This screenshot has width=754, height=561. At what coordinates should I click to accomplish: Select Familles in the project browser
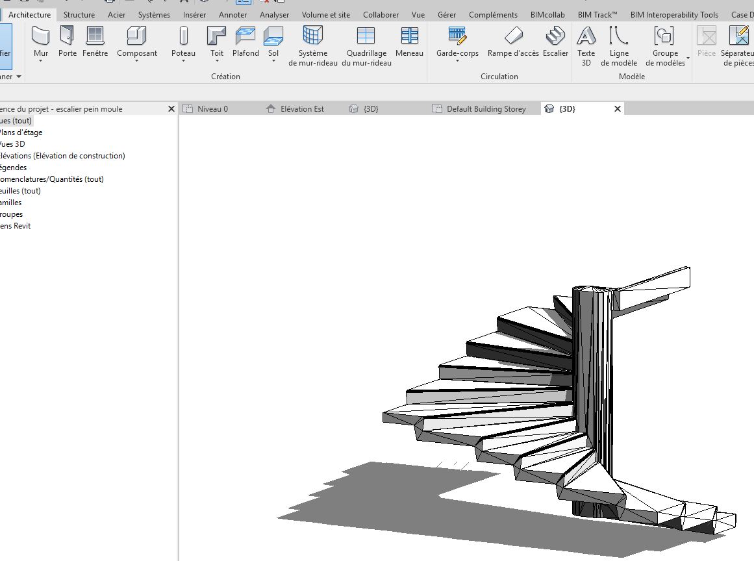coord(10,202)
